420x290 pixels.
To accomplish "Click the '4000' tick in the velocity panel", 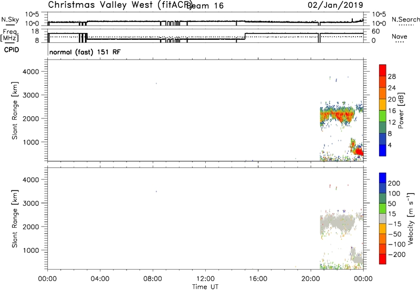I will pyautogui.click(x=31, y=180).
